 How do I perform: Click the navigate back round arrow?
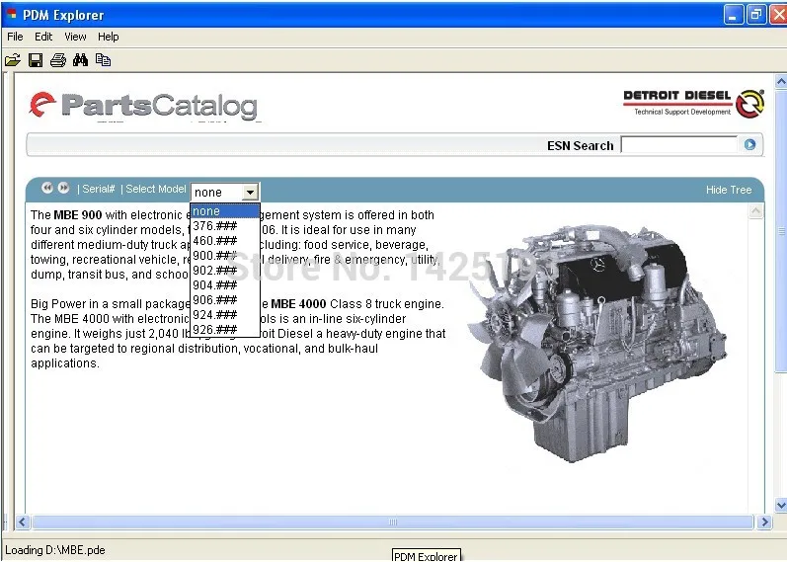[x=47, y=188]
